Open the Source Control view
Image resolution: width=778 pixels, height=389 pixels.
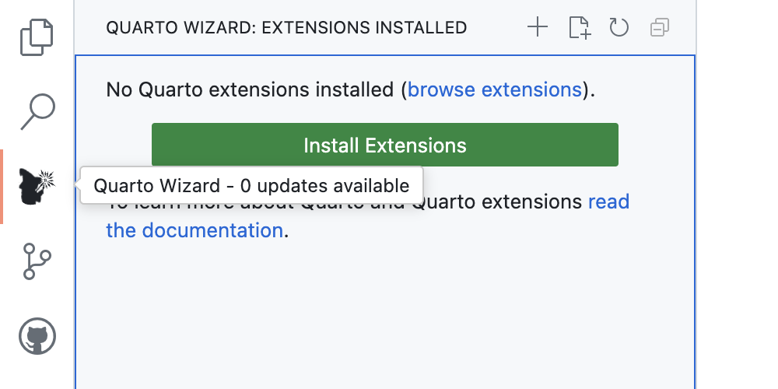(x=37, y=261)
